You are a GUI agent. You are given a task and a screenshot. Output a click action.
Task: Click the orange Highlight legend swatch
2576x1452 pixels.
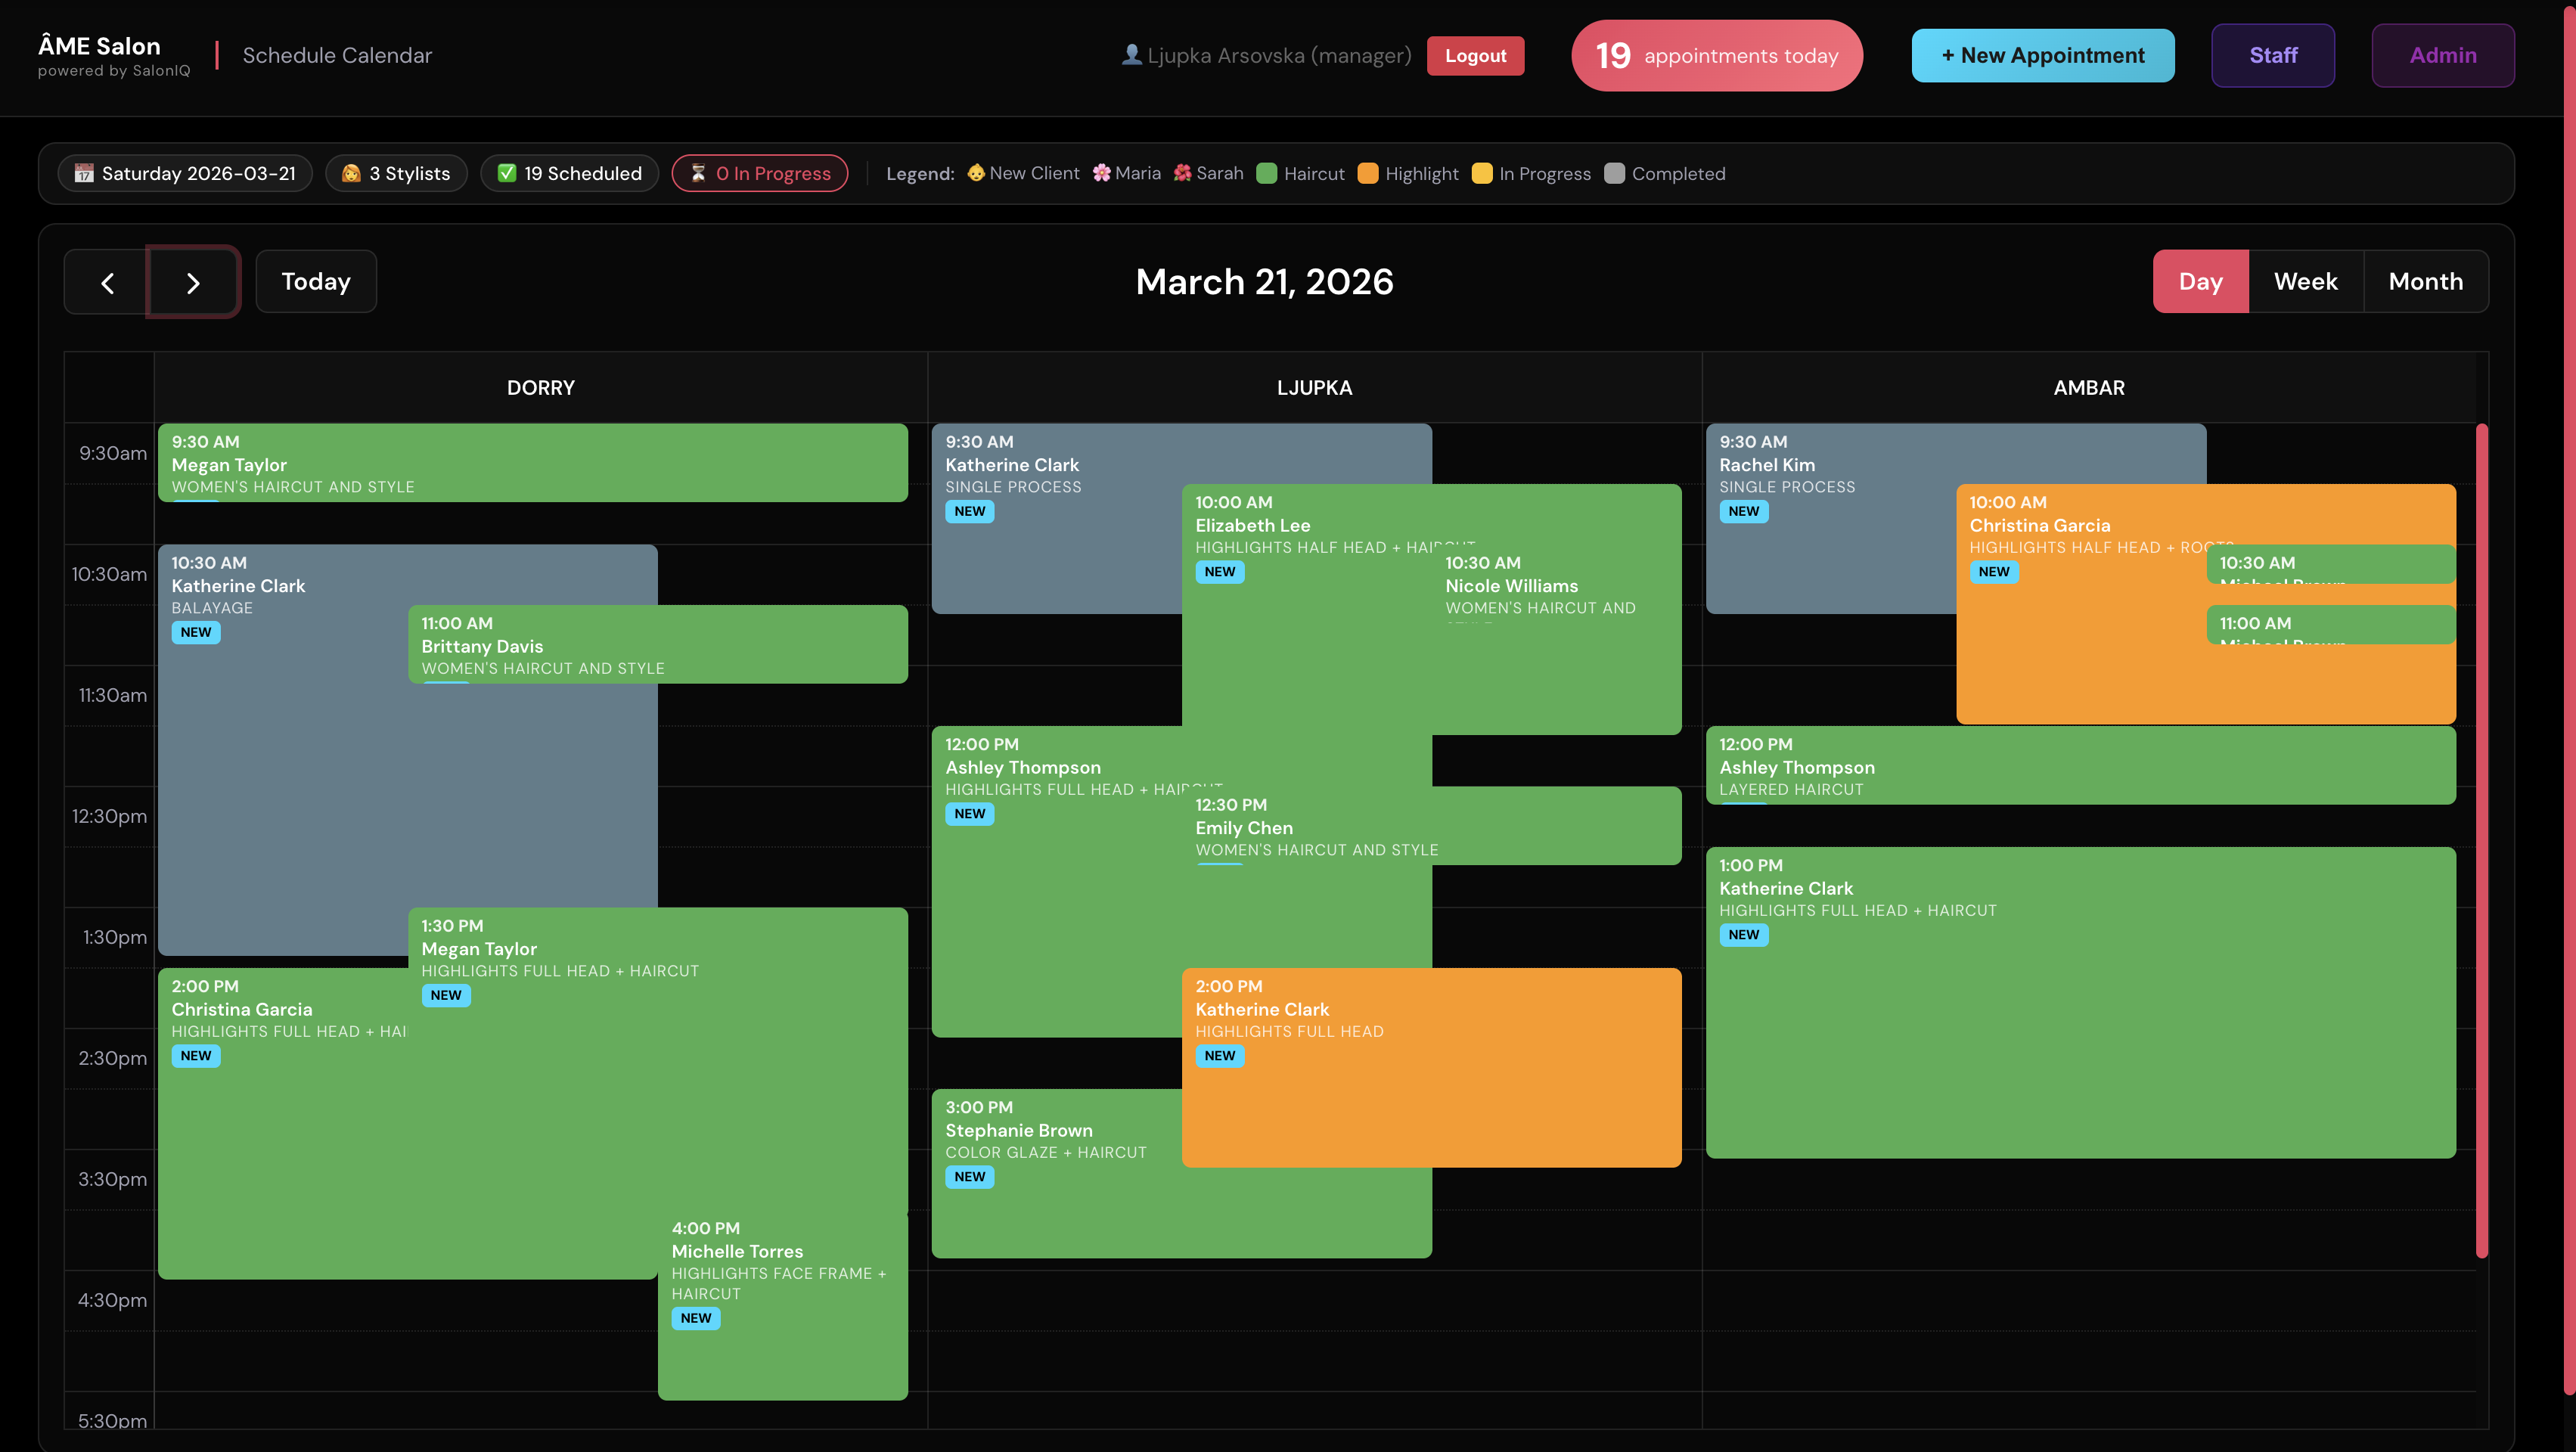pos(1369,173)
